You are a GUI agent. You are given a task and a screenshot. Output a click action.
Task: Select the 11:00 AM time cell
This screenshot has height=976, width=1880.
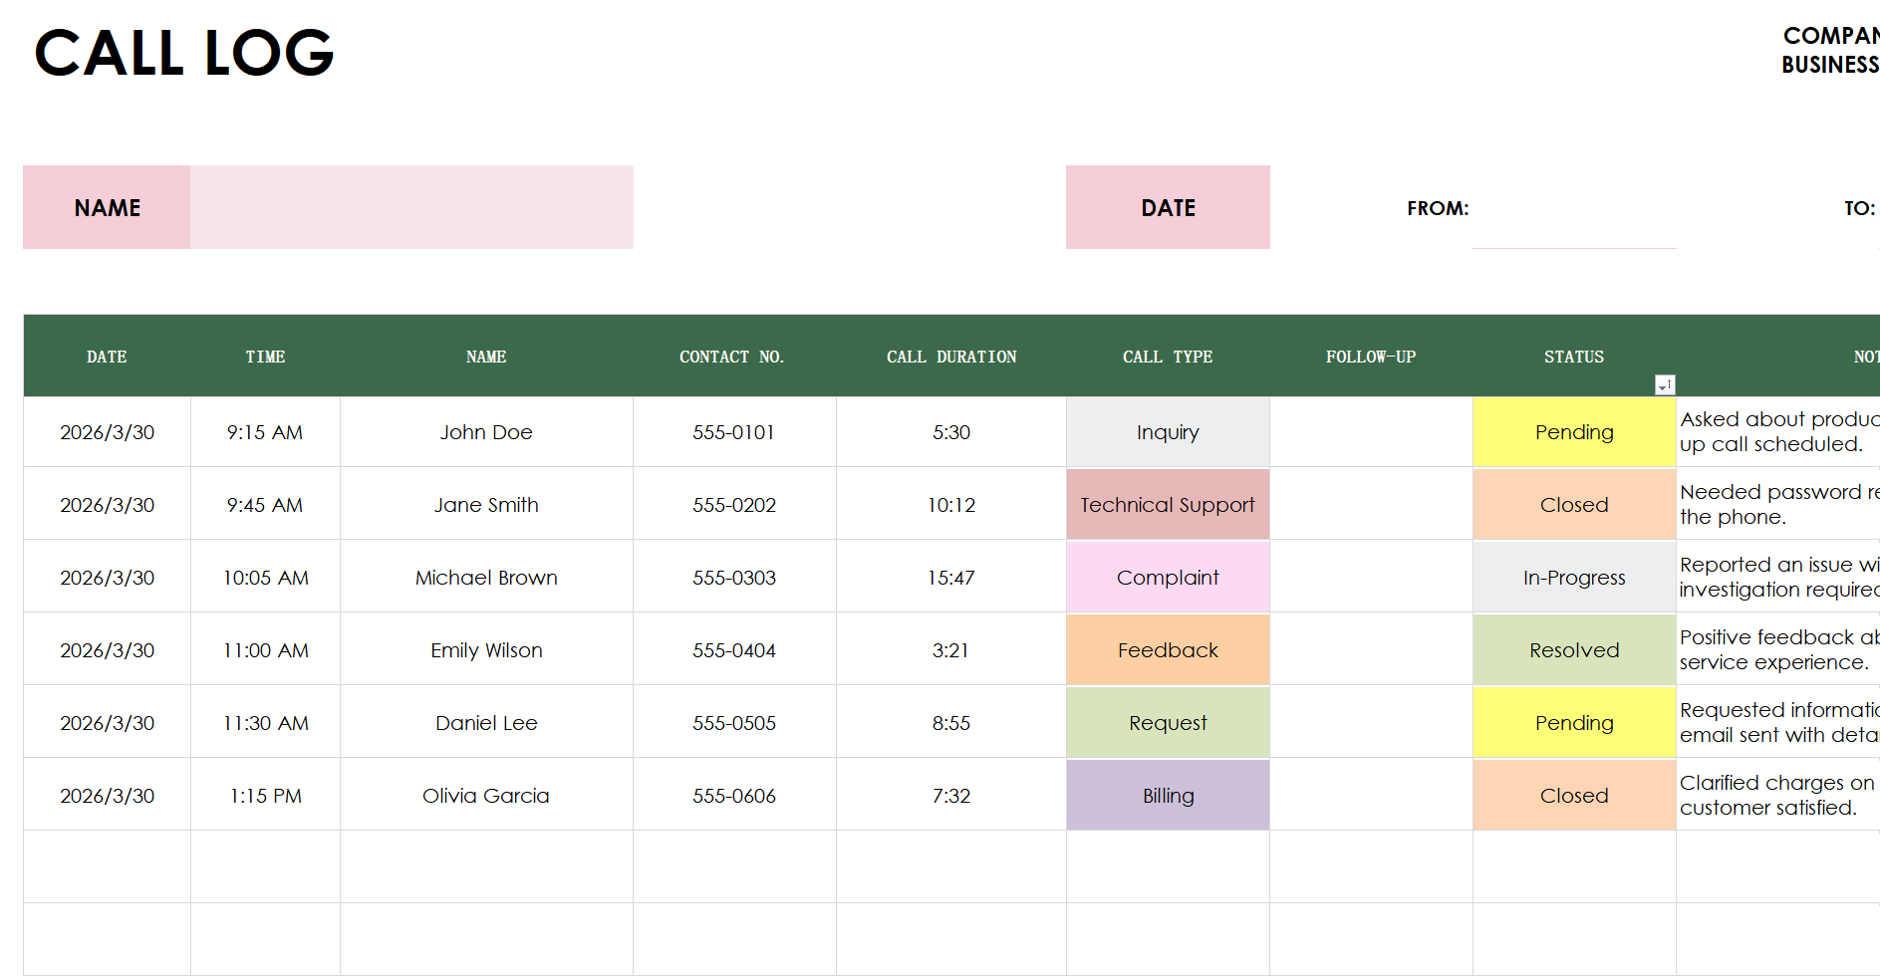click(265, 650)
